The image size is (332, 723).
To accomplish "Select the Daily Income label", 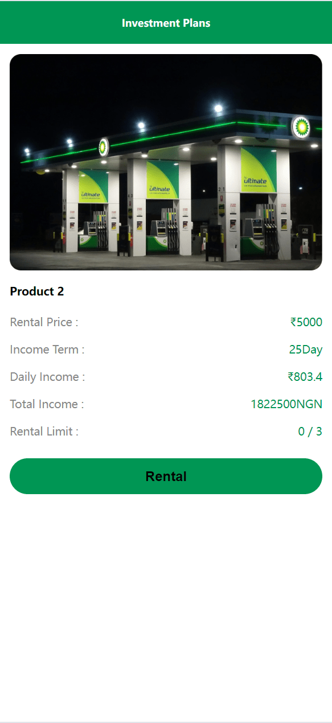I will pos(47,377).
